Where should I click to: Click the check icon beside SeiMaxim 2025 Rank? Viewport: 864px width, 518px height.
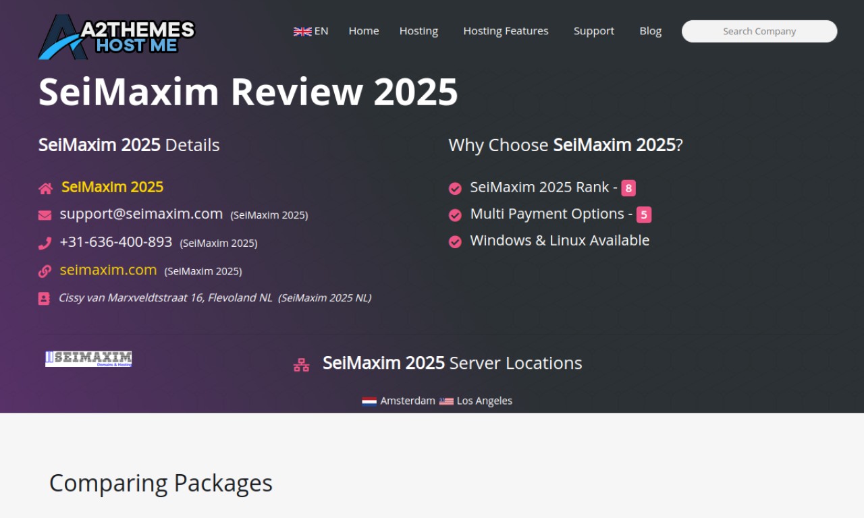point(455,188)
